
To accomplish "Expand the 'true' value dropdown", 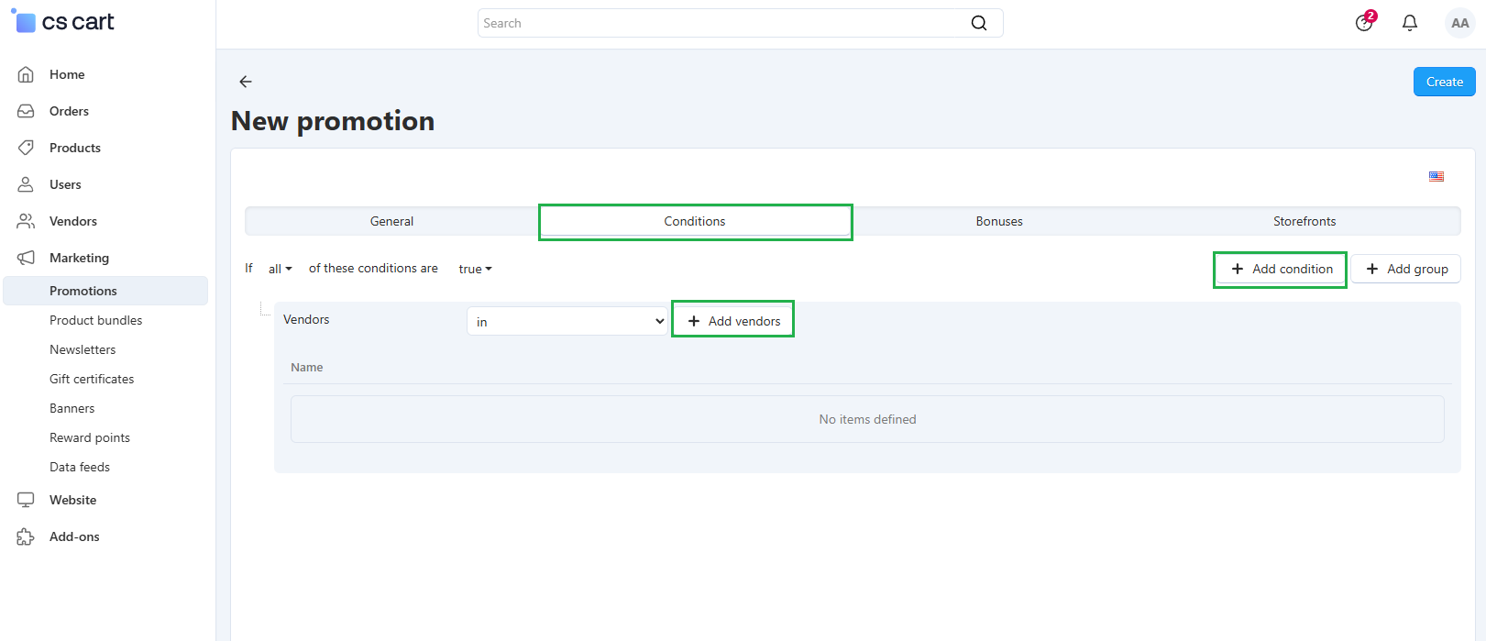I will point(475,269).
